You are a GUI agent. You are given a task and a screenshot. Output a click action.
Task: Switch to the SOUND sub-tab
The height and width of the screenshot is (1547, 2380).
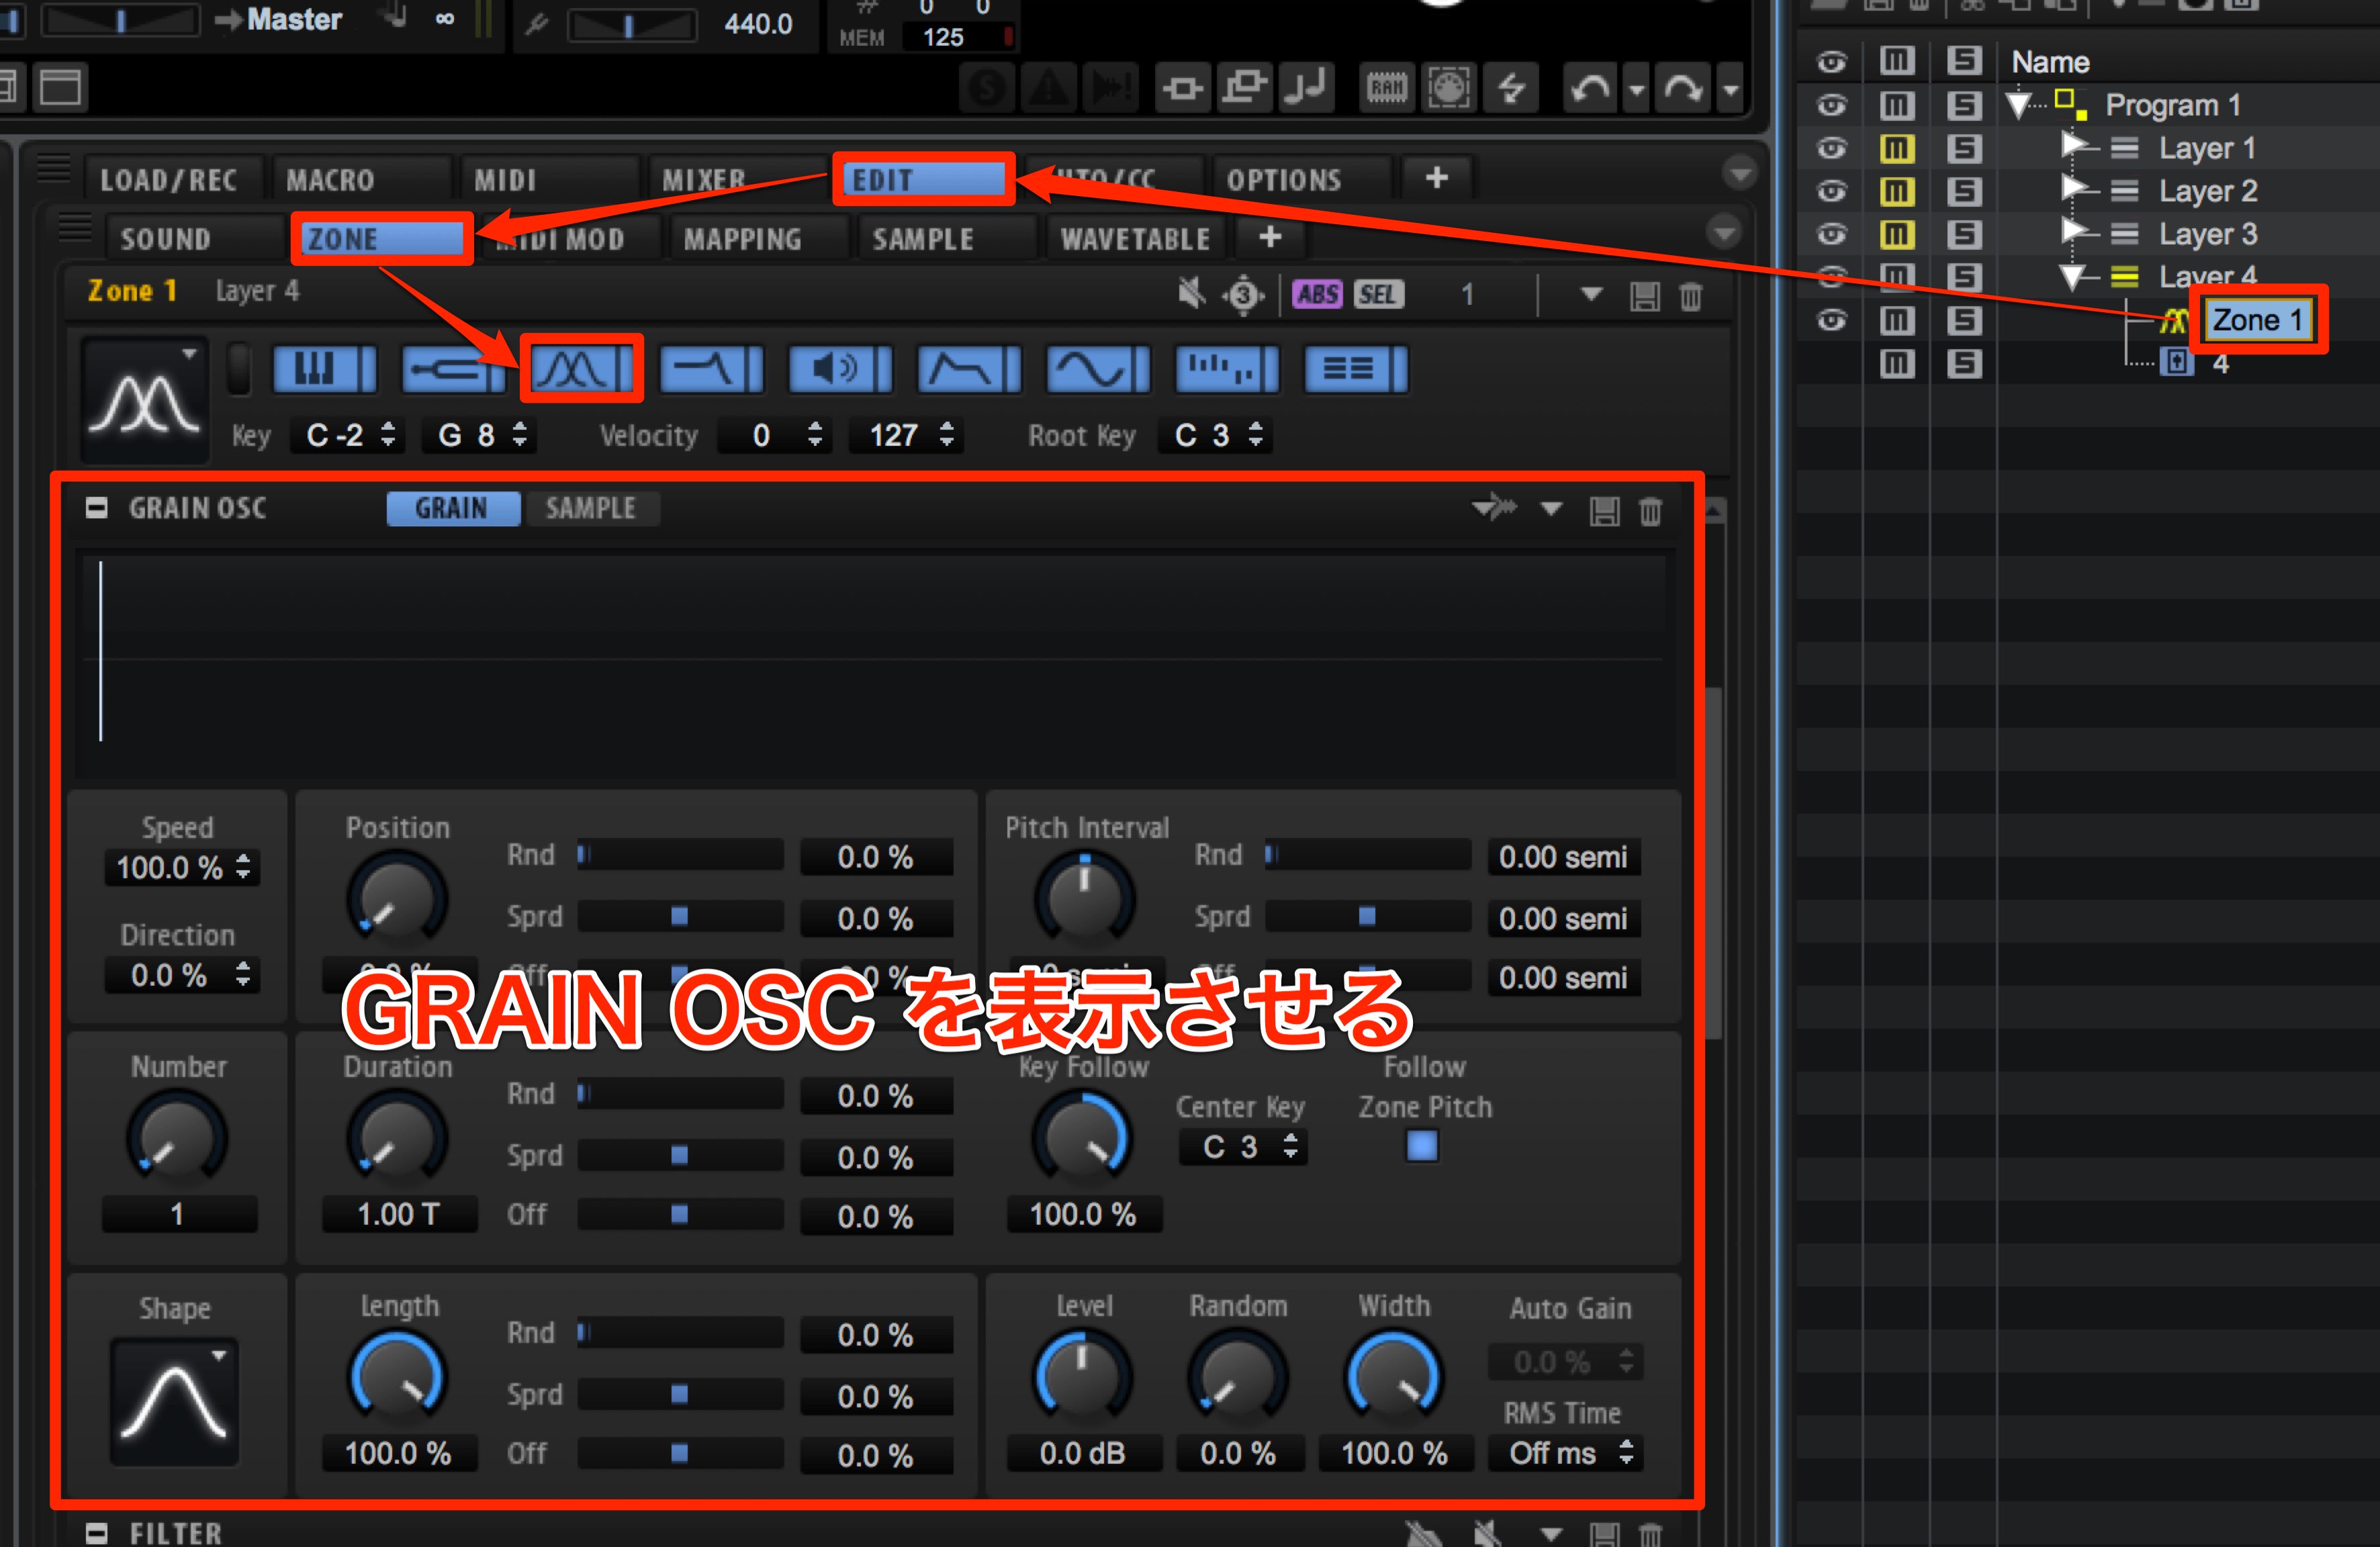pos(194,238)
